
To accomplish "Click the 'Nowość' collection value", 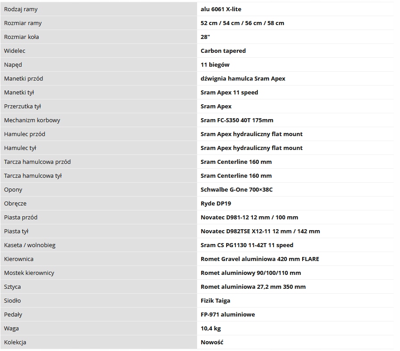I will pyautogui.click(x=212, y=342).
